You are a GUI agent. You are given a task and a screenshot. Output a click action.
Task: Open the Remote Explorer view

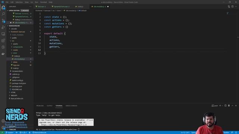coord(3,34)
